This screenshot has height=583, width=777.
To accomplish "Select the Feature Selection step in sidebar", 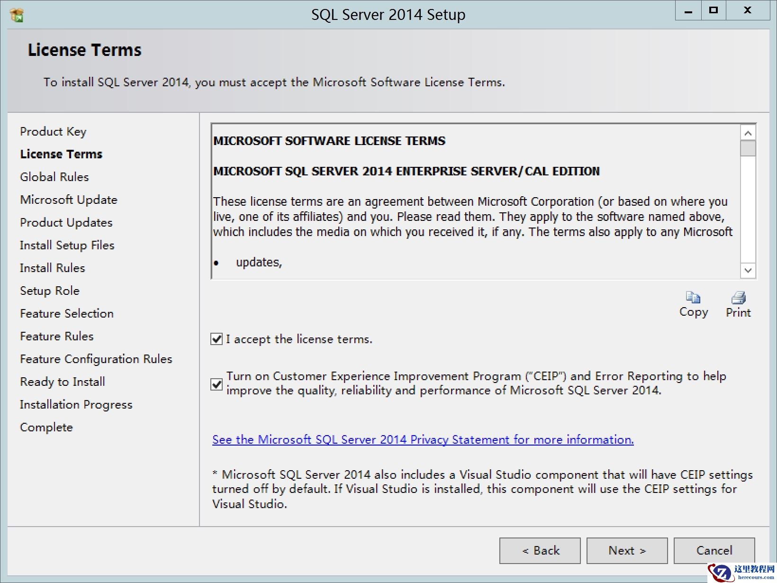I will 67,313.
